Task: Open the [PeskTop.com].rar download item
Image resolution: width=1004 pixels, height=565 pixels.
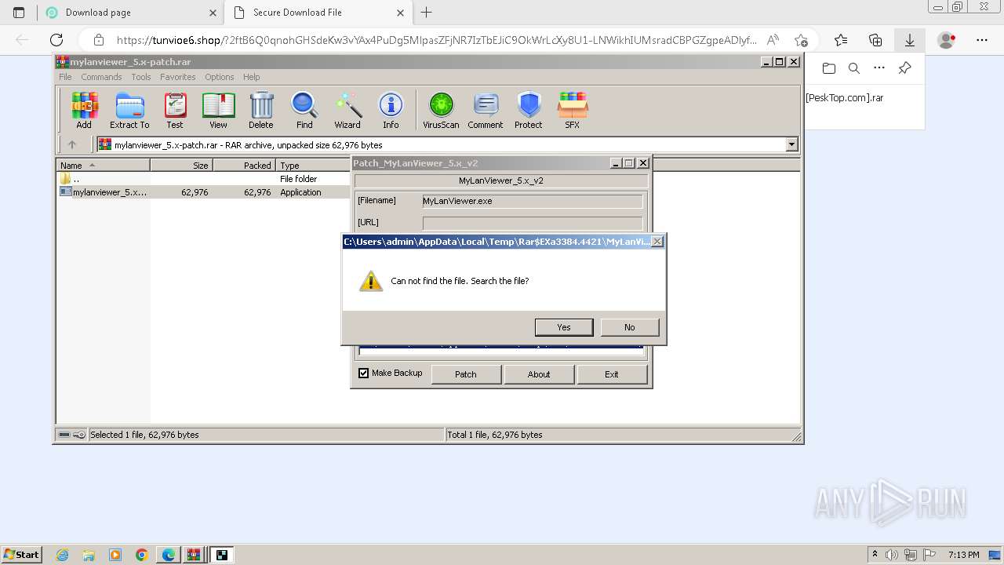Action: [x=845, y=98]
